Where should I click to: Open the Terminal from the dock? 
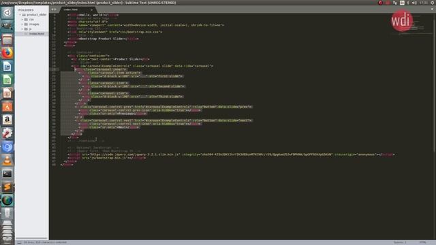(7, 174)
